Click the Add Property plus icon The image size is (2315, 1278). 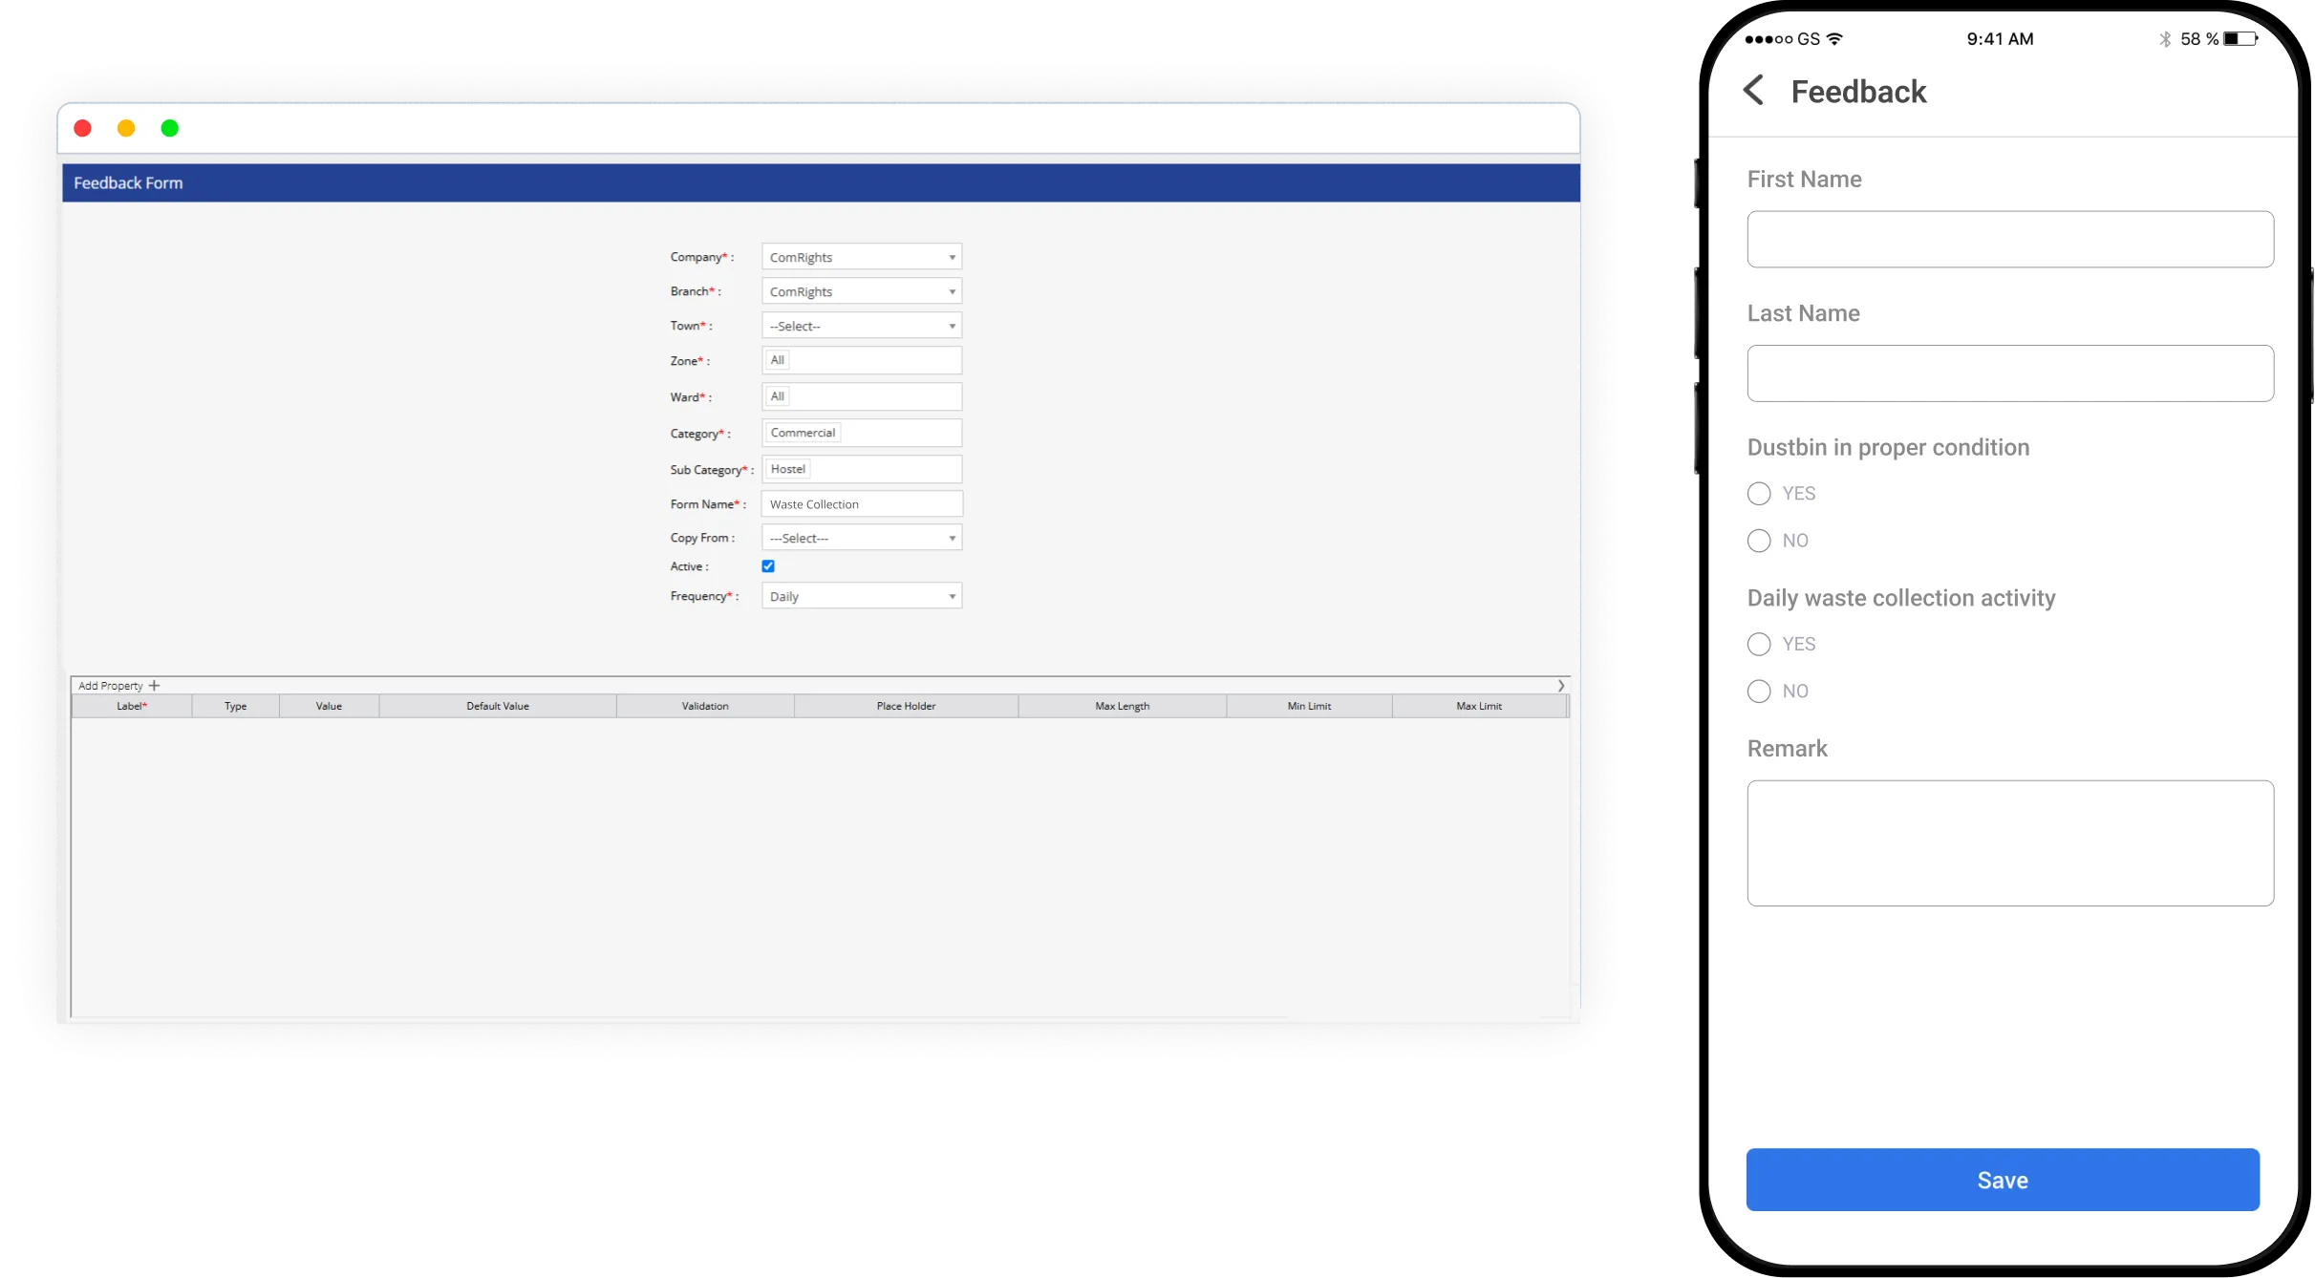tap(155, 685)
